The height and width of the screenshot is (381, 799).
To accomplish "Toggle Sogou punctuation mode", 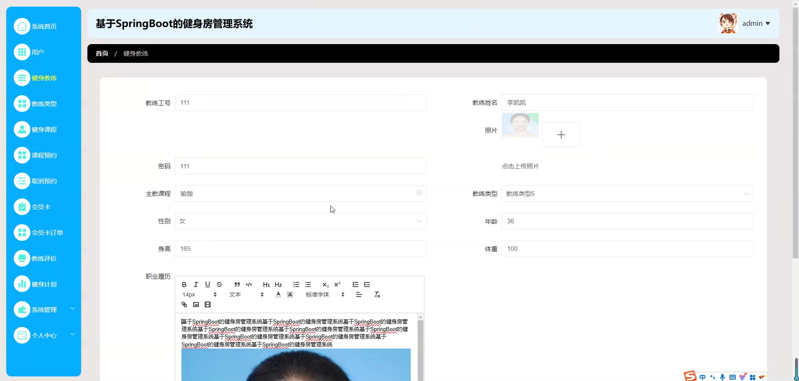I will click(x=712, y=377).
